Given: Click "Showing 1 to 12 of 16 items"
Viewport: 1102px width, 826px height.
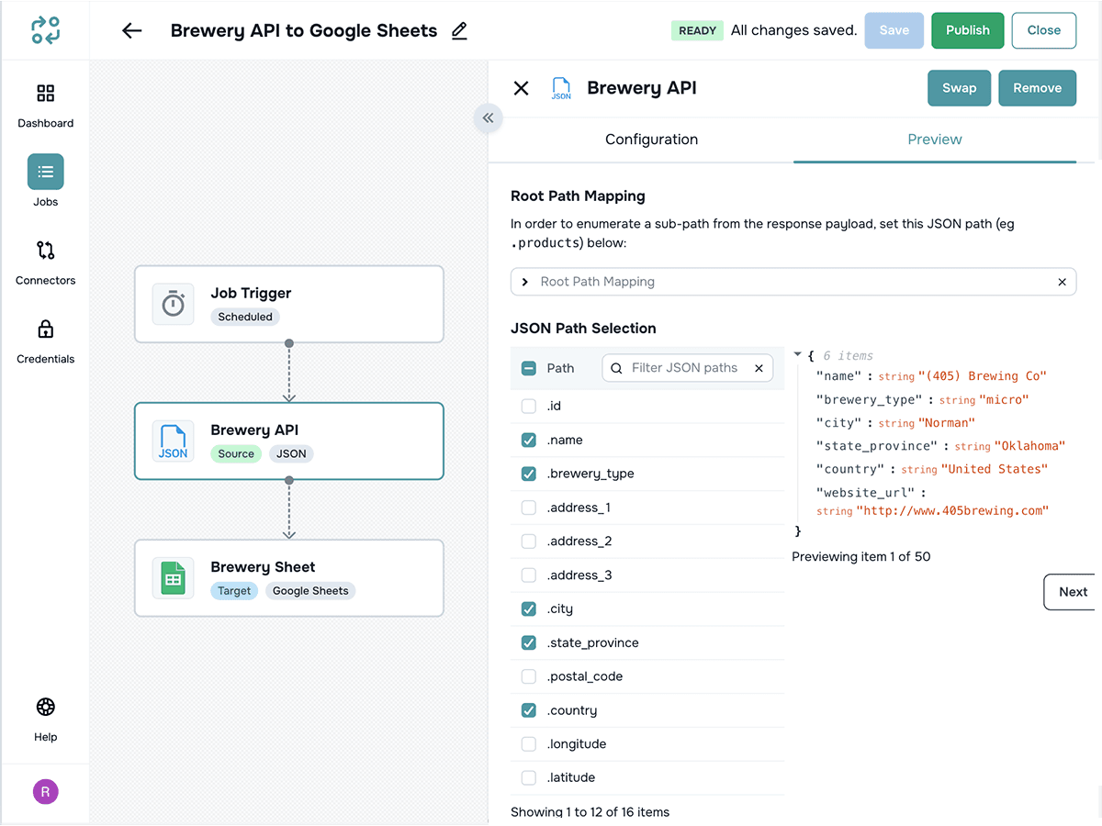Looking at the screenshot, I should [590, 812].
